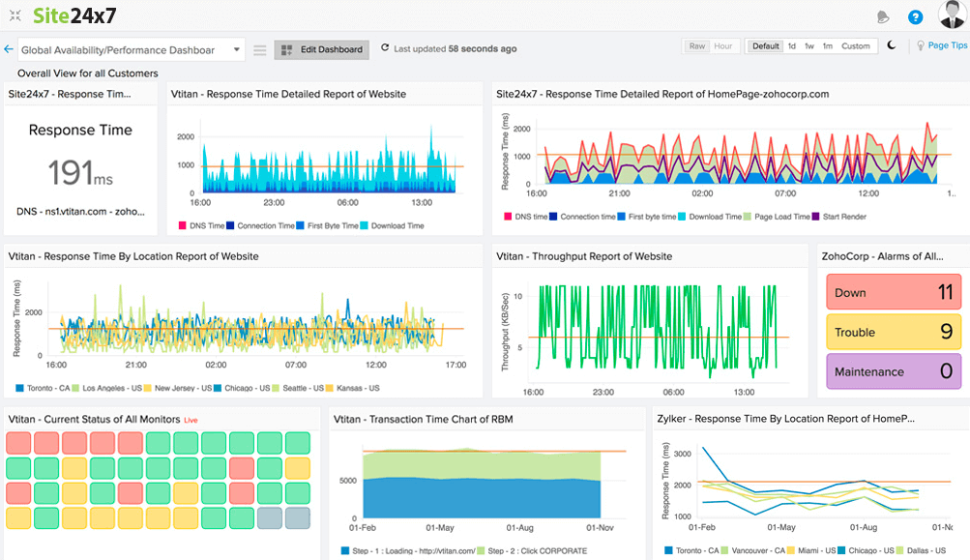The height and width of the screenshot is (560, 970).
Task: Toggle DNS Time legend in Vtitan website chart
Action: [x=202, y=226]
